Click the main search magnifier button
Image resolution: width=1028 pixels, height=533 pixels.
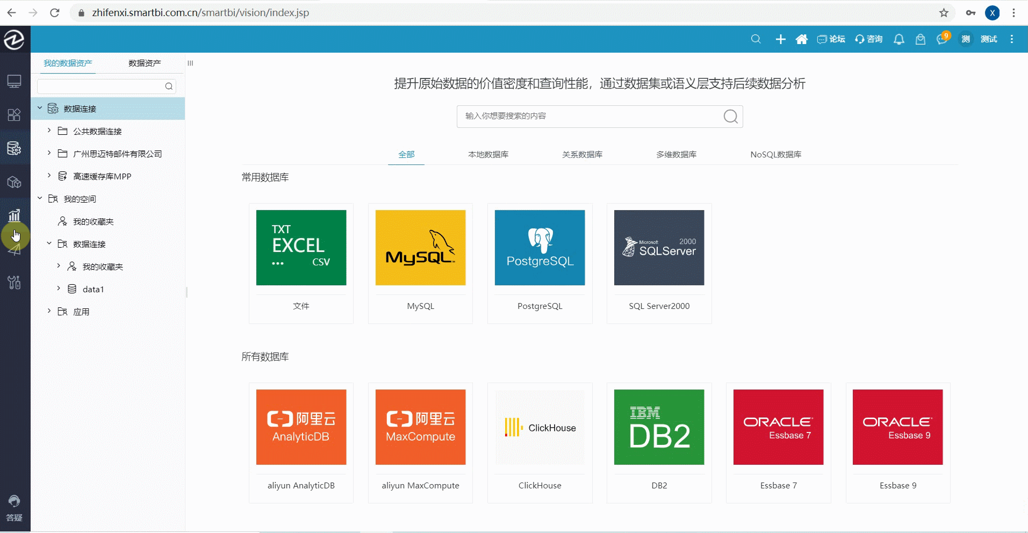click(x=731, y=117)
